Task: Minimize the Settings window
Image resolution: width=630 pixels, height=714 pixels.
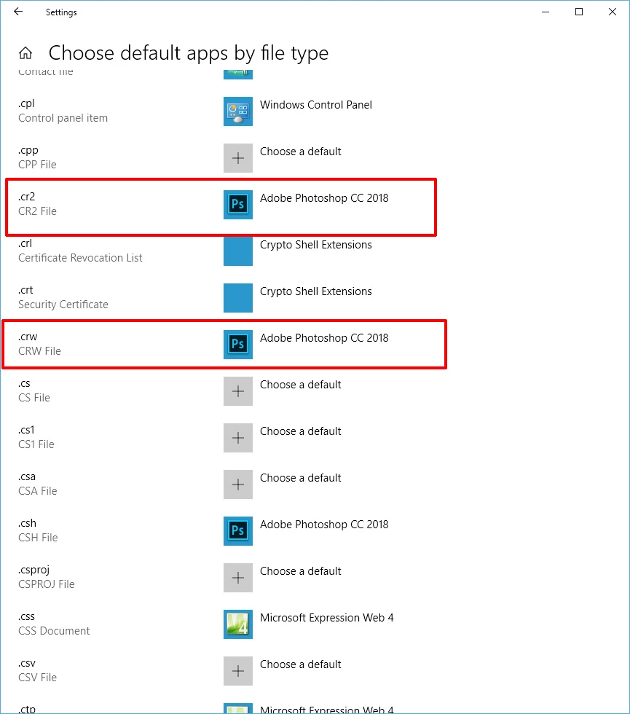Action: click(x=546, y=12)
